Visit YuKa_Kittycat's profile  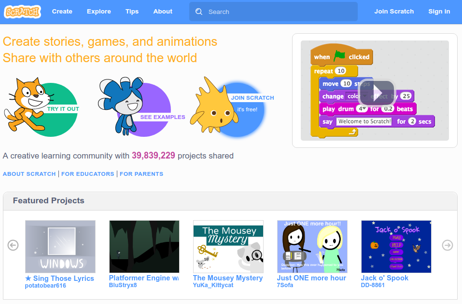pyautogui.click(x=213, y=285)
